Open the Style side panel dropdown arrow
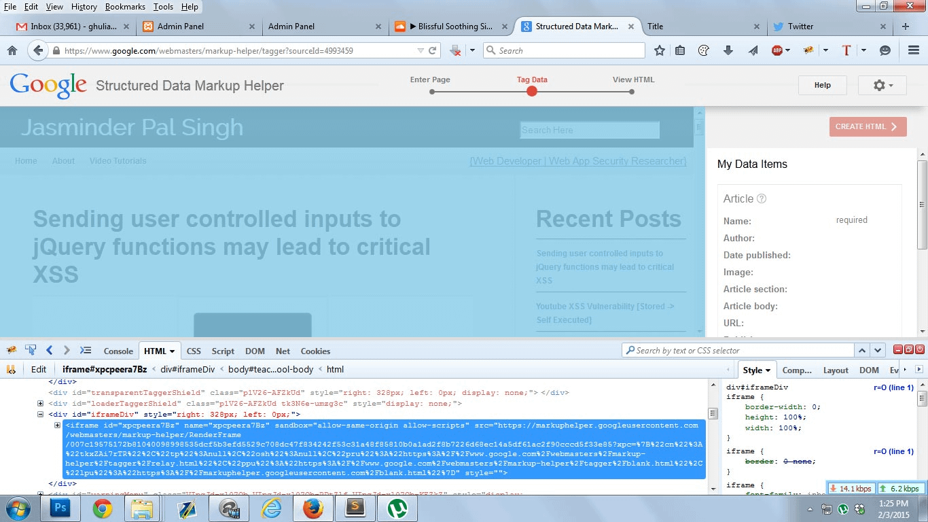Image resolution: width=928 pixels, height=522 pixels. (768, 370)
